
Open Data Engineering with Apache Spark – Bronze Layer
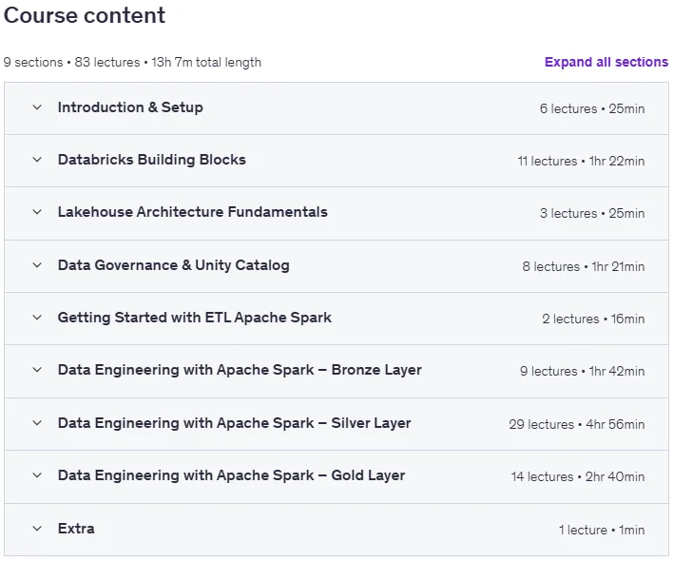[240, 370]
